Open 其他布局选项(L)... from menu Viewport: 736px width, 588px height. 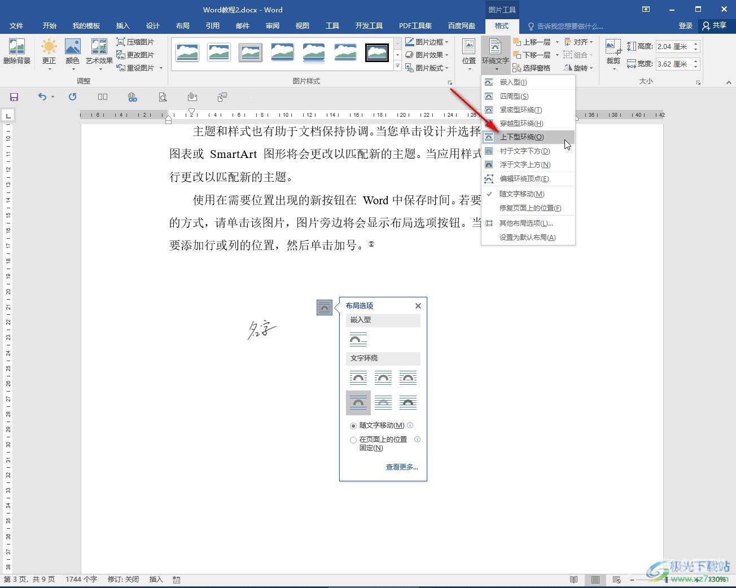528,223
